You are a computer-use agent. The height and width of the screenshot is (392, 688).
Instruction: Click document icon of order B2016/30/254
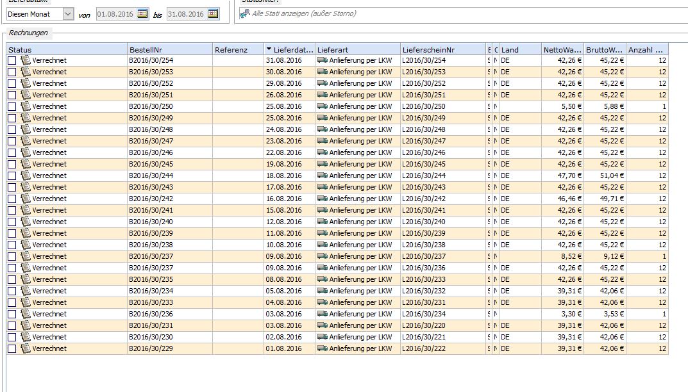click(x=26, y=60)
